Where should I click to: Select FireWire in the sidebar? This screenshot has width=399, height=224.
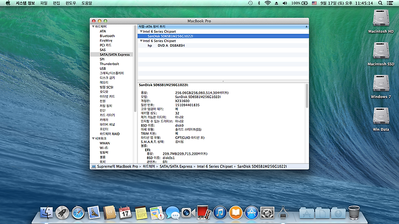[106, 40]
